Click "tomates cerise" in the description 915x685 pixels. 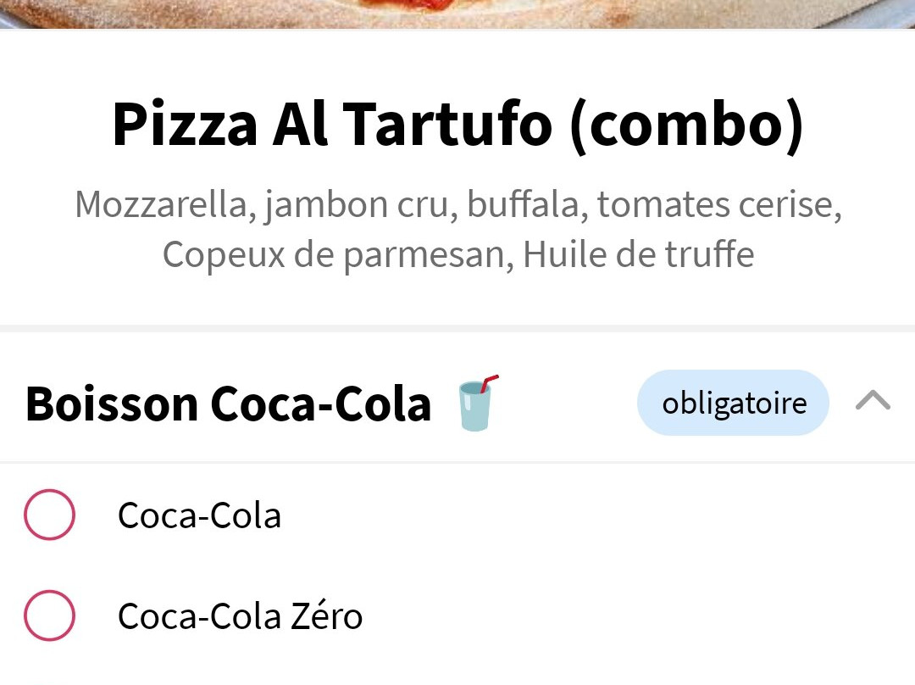pos(718,204)
